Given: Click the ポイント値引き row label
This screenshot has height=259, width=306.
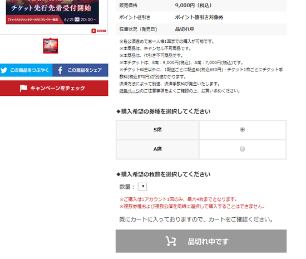Looking at the screenshot, I should point(135,17).
